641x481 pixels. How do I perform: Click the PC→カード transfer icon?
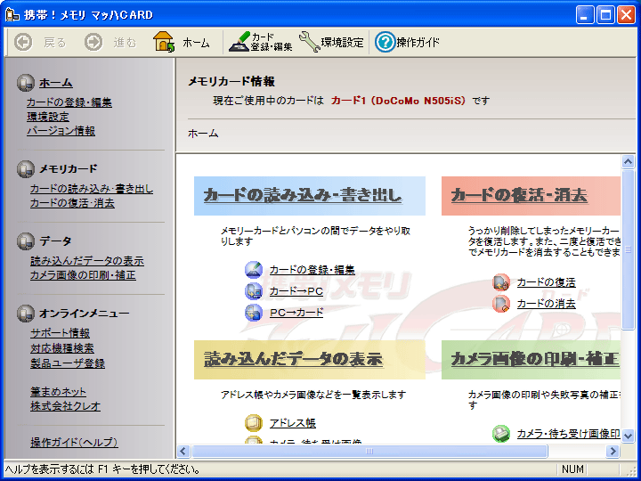[x=254, y=313]
